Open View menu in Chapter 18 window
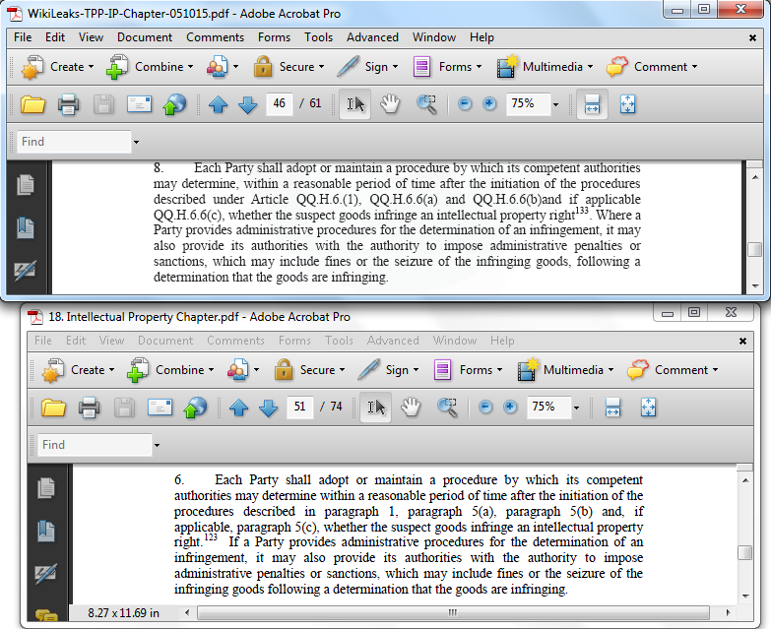The width and height of the screenshot is (771, 629). (111, 341)
